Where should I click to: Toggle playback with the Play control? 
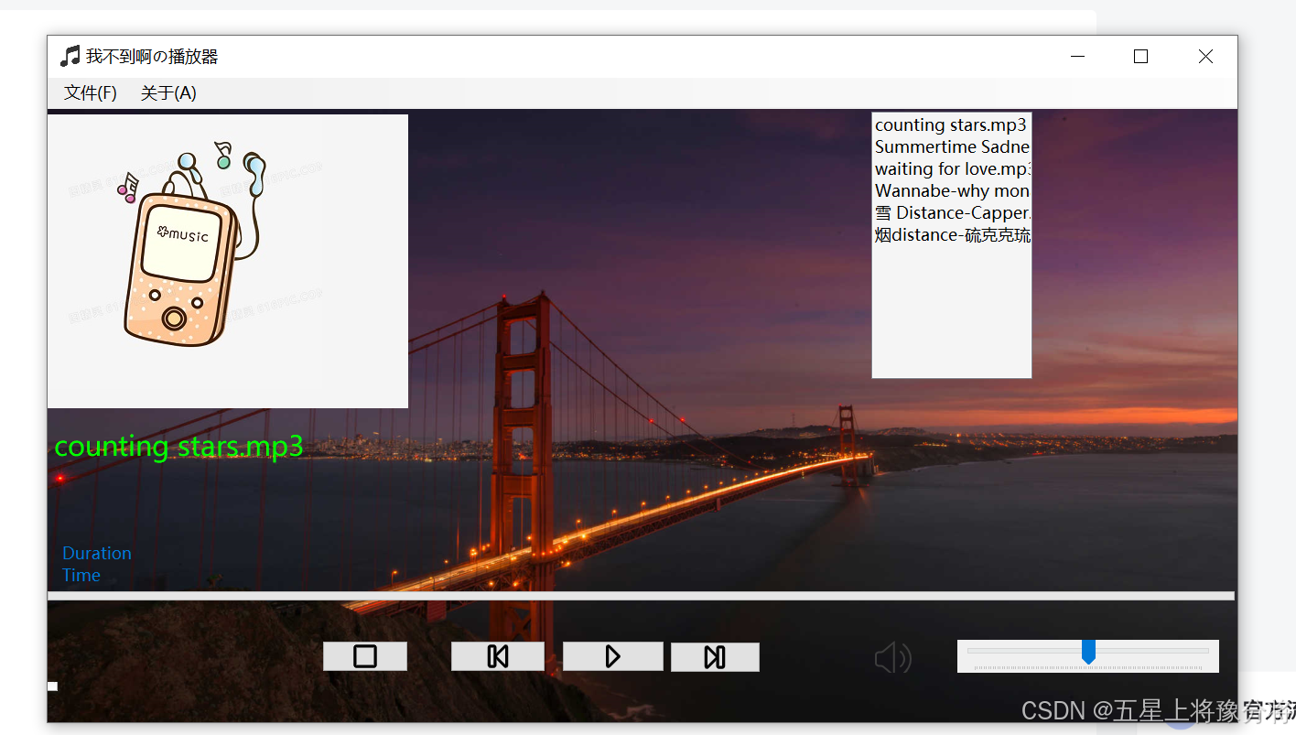(x=612, y=655)
